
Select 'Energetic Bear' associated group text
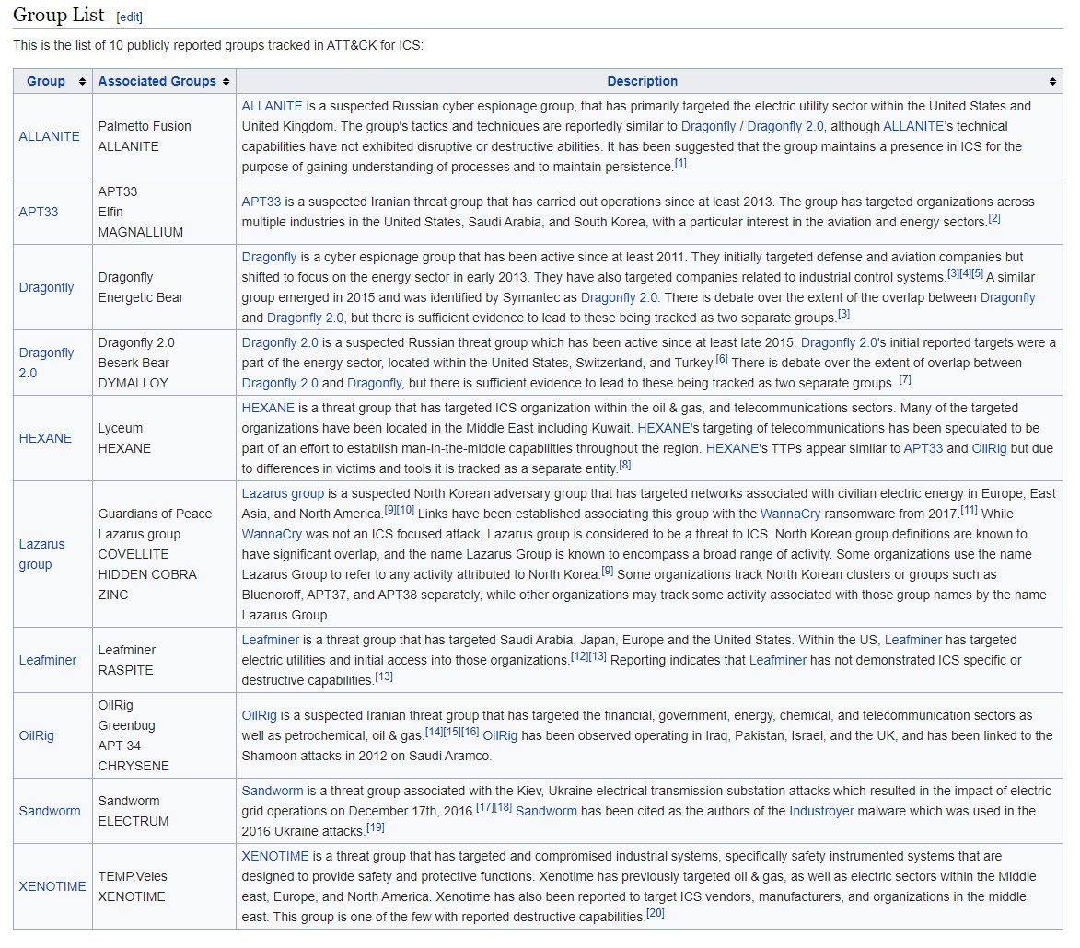141,297
